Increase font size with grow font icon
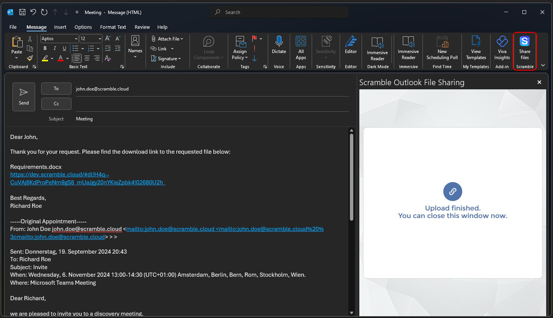The width and height of the screenshot is (553, 318). point(108,39)
